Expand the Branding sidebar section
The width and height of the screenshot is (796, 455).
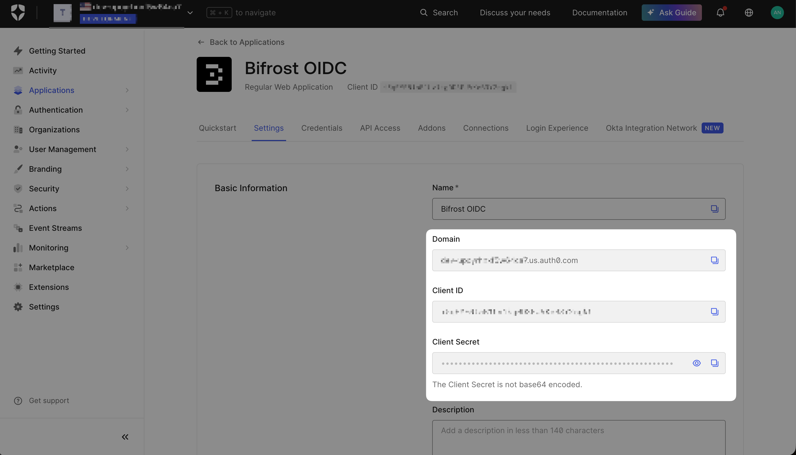click(127, 169)
